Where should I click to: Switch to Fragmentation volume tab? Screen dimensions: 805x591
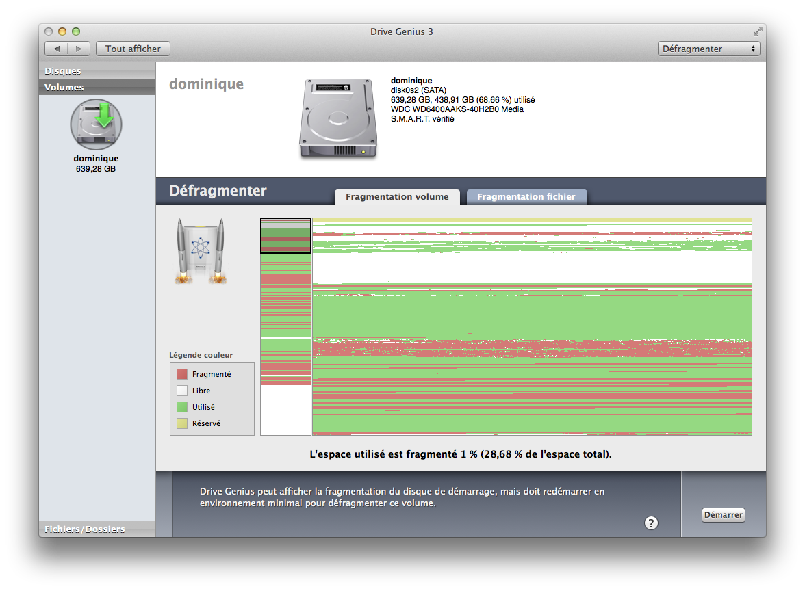coord(397,196)
